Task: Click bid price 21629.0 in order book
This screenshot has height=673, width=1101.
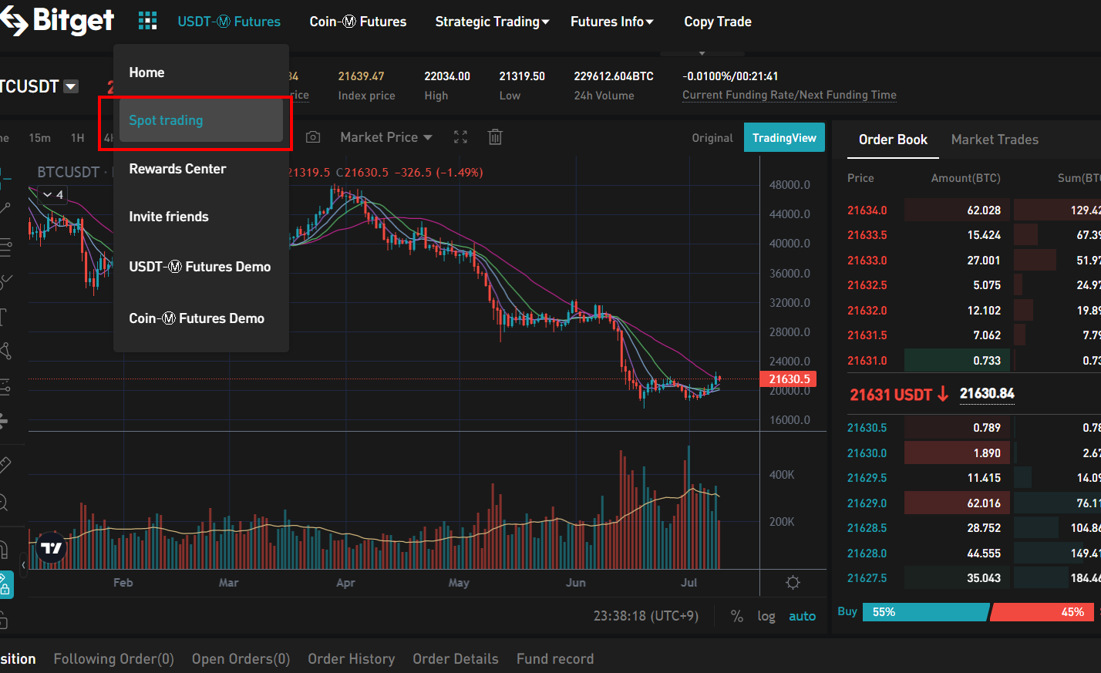Action: coord(867,503)
